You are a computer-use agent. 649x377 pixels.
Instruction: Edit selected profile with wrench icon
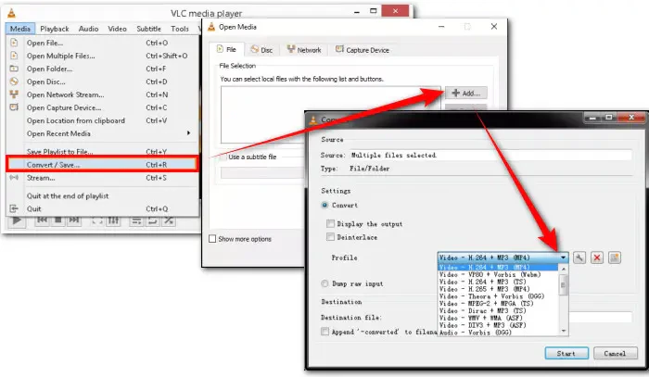coord(579,258)
